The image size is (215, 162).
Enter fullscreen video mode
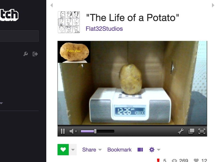[202, 131]
